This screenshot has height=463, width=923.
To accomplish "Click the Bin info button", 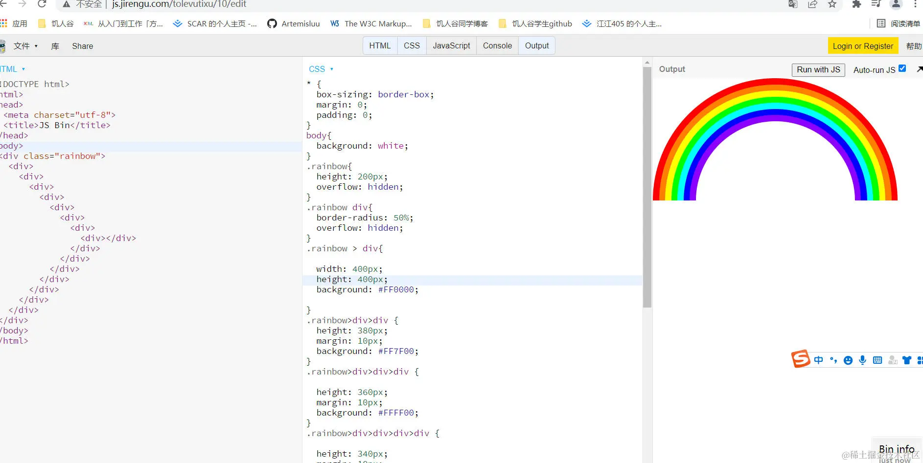I will coord(897,448).
